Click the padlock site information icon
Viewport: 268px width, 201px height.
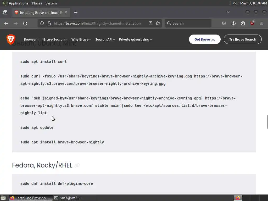tap(49, 23)
